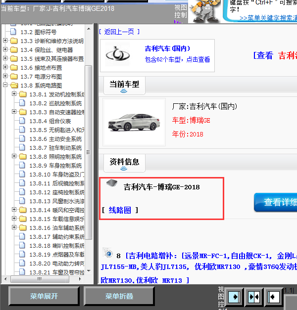Viewport: 297px width, 310px height.
Task: Click the tree panel scroll-up arrow
Action: tap(89, 29)
